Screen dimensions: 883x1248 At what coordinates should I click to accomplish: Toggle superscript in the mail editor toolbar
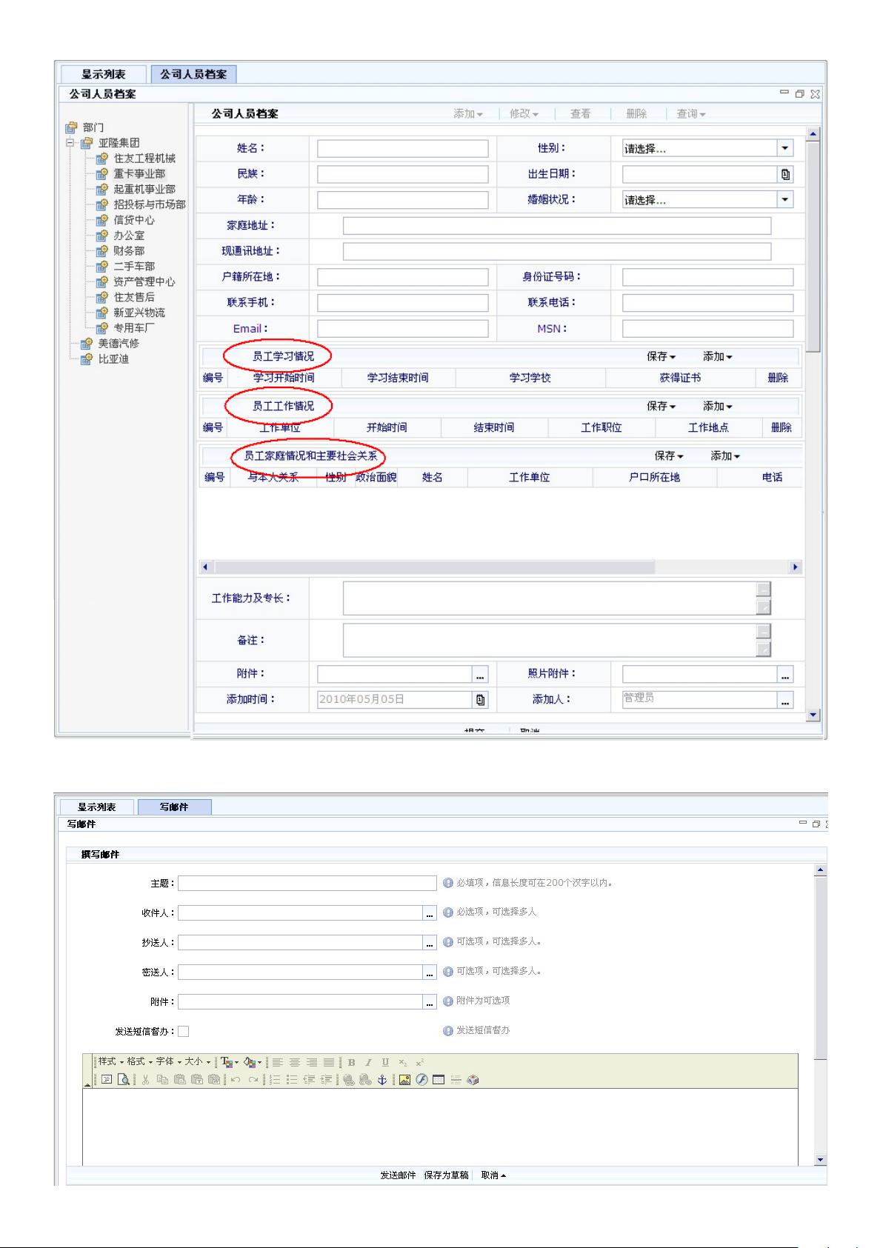(419, 1062)
